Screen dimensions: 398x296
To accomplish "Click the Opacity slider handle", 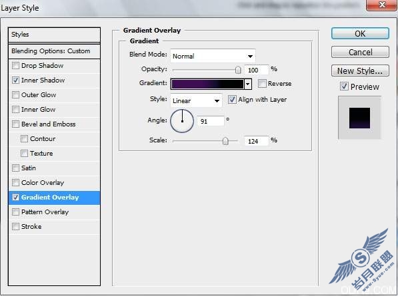I will [238, 70].
